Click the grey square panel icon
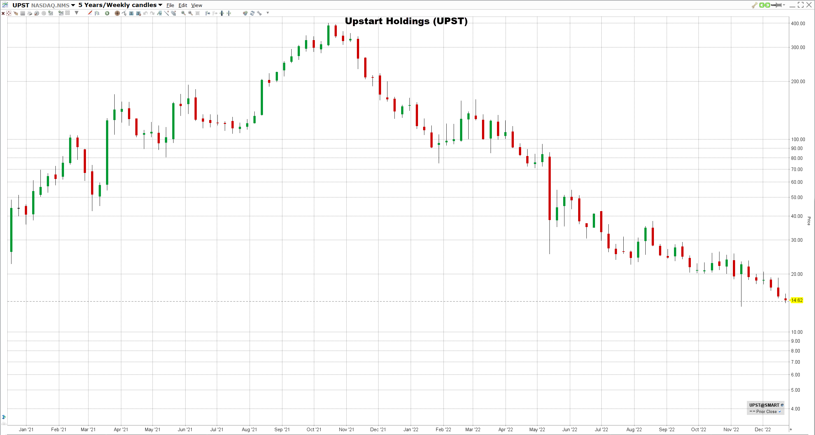The width and height of the screenshot is (815, 435). 67,13
